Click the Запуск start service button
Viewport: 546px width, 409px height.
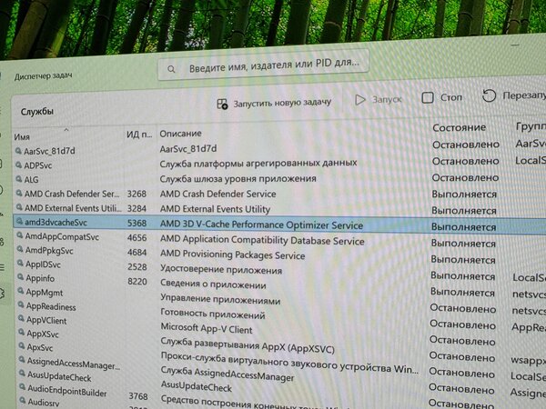click(379, 99)
